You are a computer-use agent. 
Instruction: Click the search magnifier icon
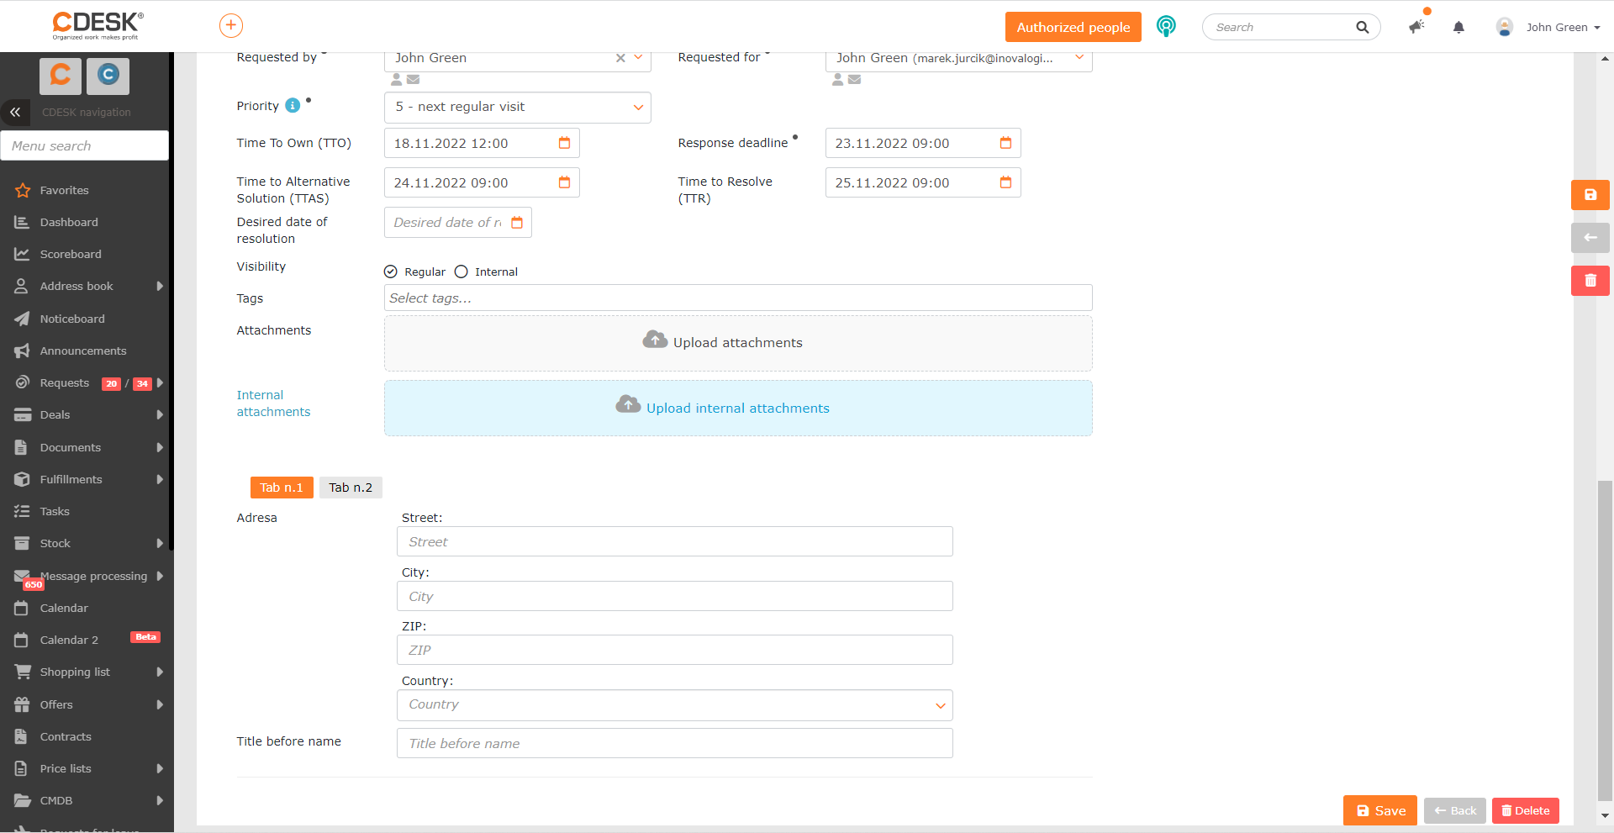click(x=1362, y=27)
